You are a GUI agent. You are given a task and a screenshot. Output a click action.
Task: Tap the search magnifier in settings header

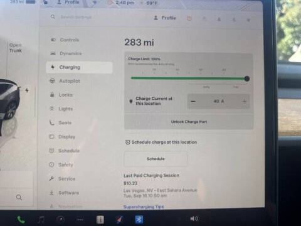[x=53, y=17]
